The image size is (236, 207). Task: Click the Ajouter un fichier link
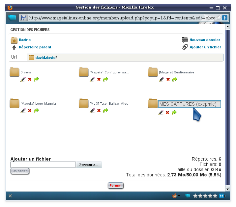(x=205, y=47)
